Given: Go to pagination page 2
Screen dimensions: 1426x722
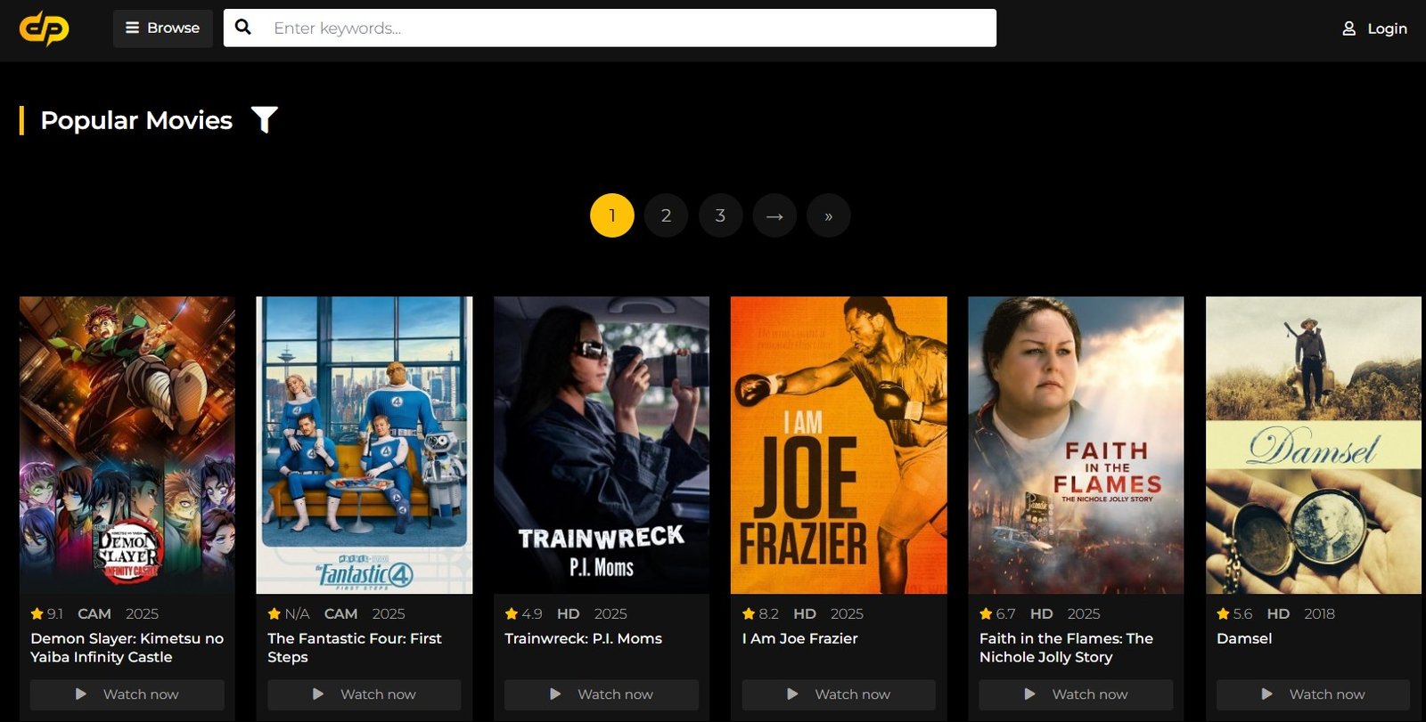Looking at the screenshot, I should [666, 215].
